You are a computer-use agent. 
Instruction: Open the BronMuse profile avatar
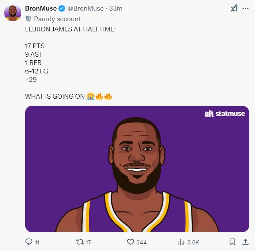(x=12, y=13)
